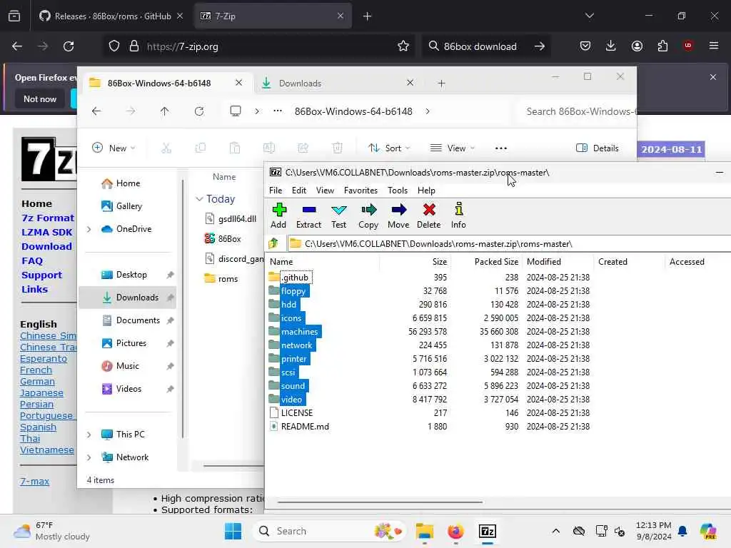Click the breadcrumb chevron after 86Box-Windows-64-b6148
The width and height of the screenshot is (731, 548).
(x=428, y=111)
